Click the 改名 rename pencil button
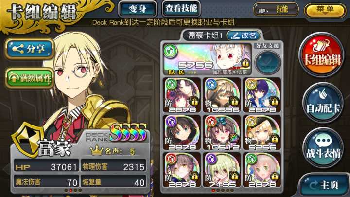Viewport: 350px width, 197px height. click(244, 36)
